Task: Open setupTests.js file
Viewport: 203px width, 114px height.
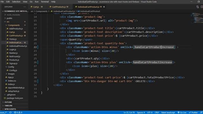Action: pyautogui.click(x=14, y=91)
